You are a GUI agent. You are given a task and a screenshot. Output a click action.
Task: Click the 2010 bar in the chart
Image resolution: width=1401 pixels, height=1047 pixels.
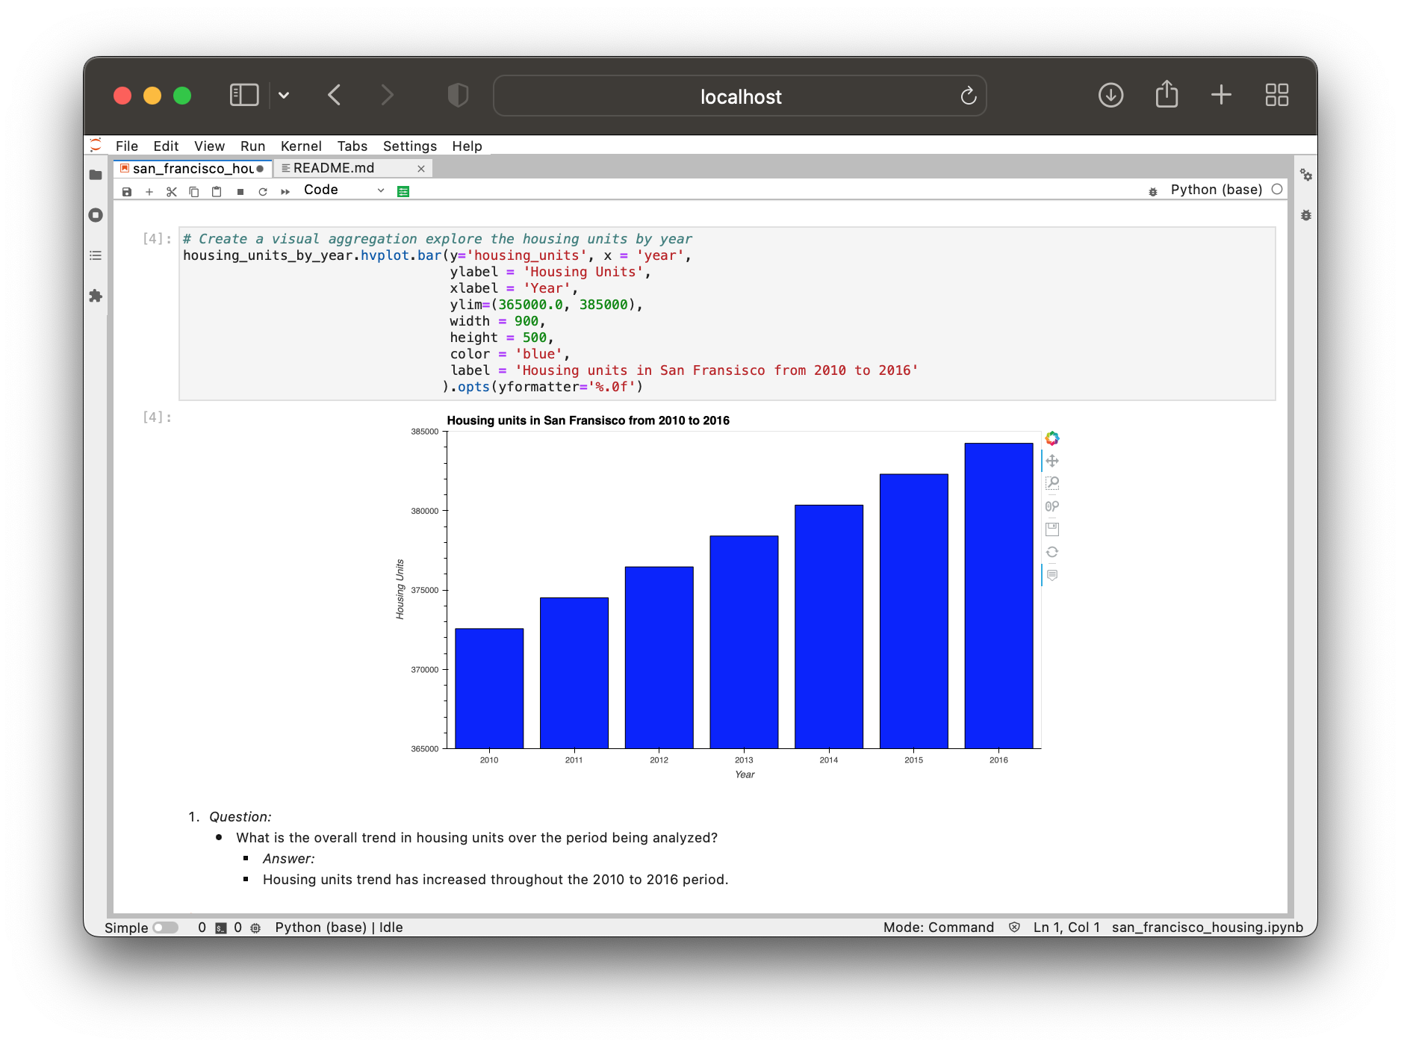[x=489, y=689]
